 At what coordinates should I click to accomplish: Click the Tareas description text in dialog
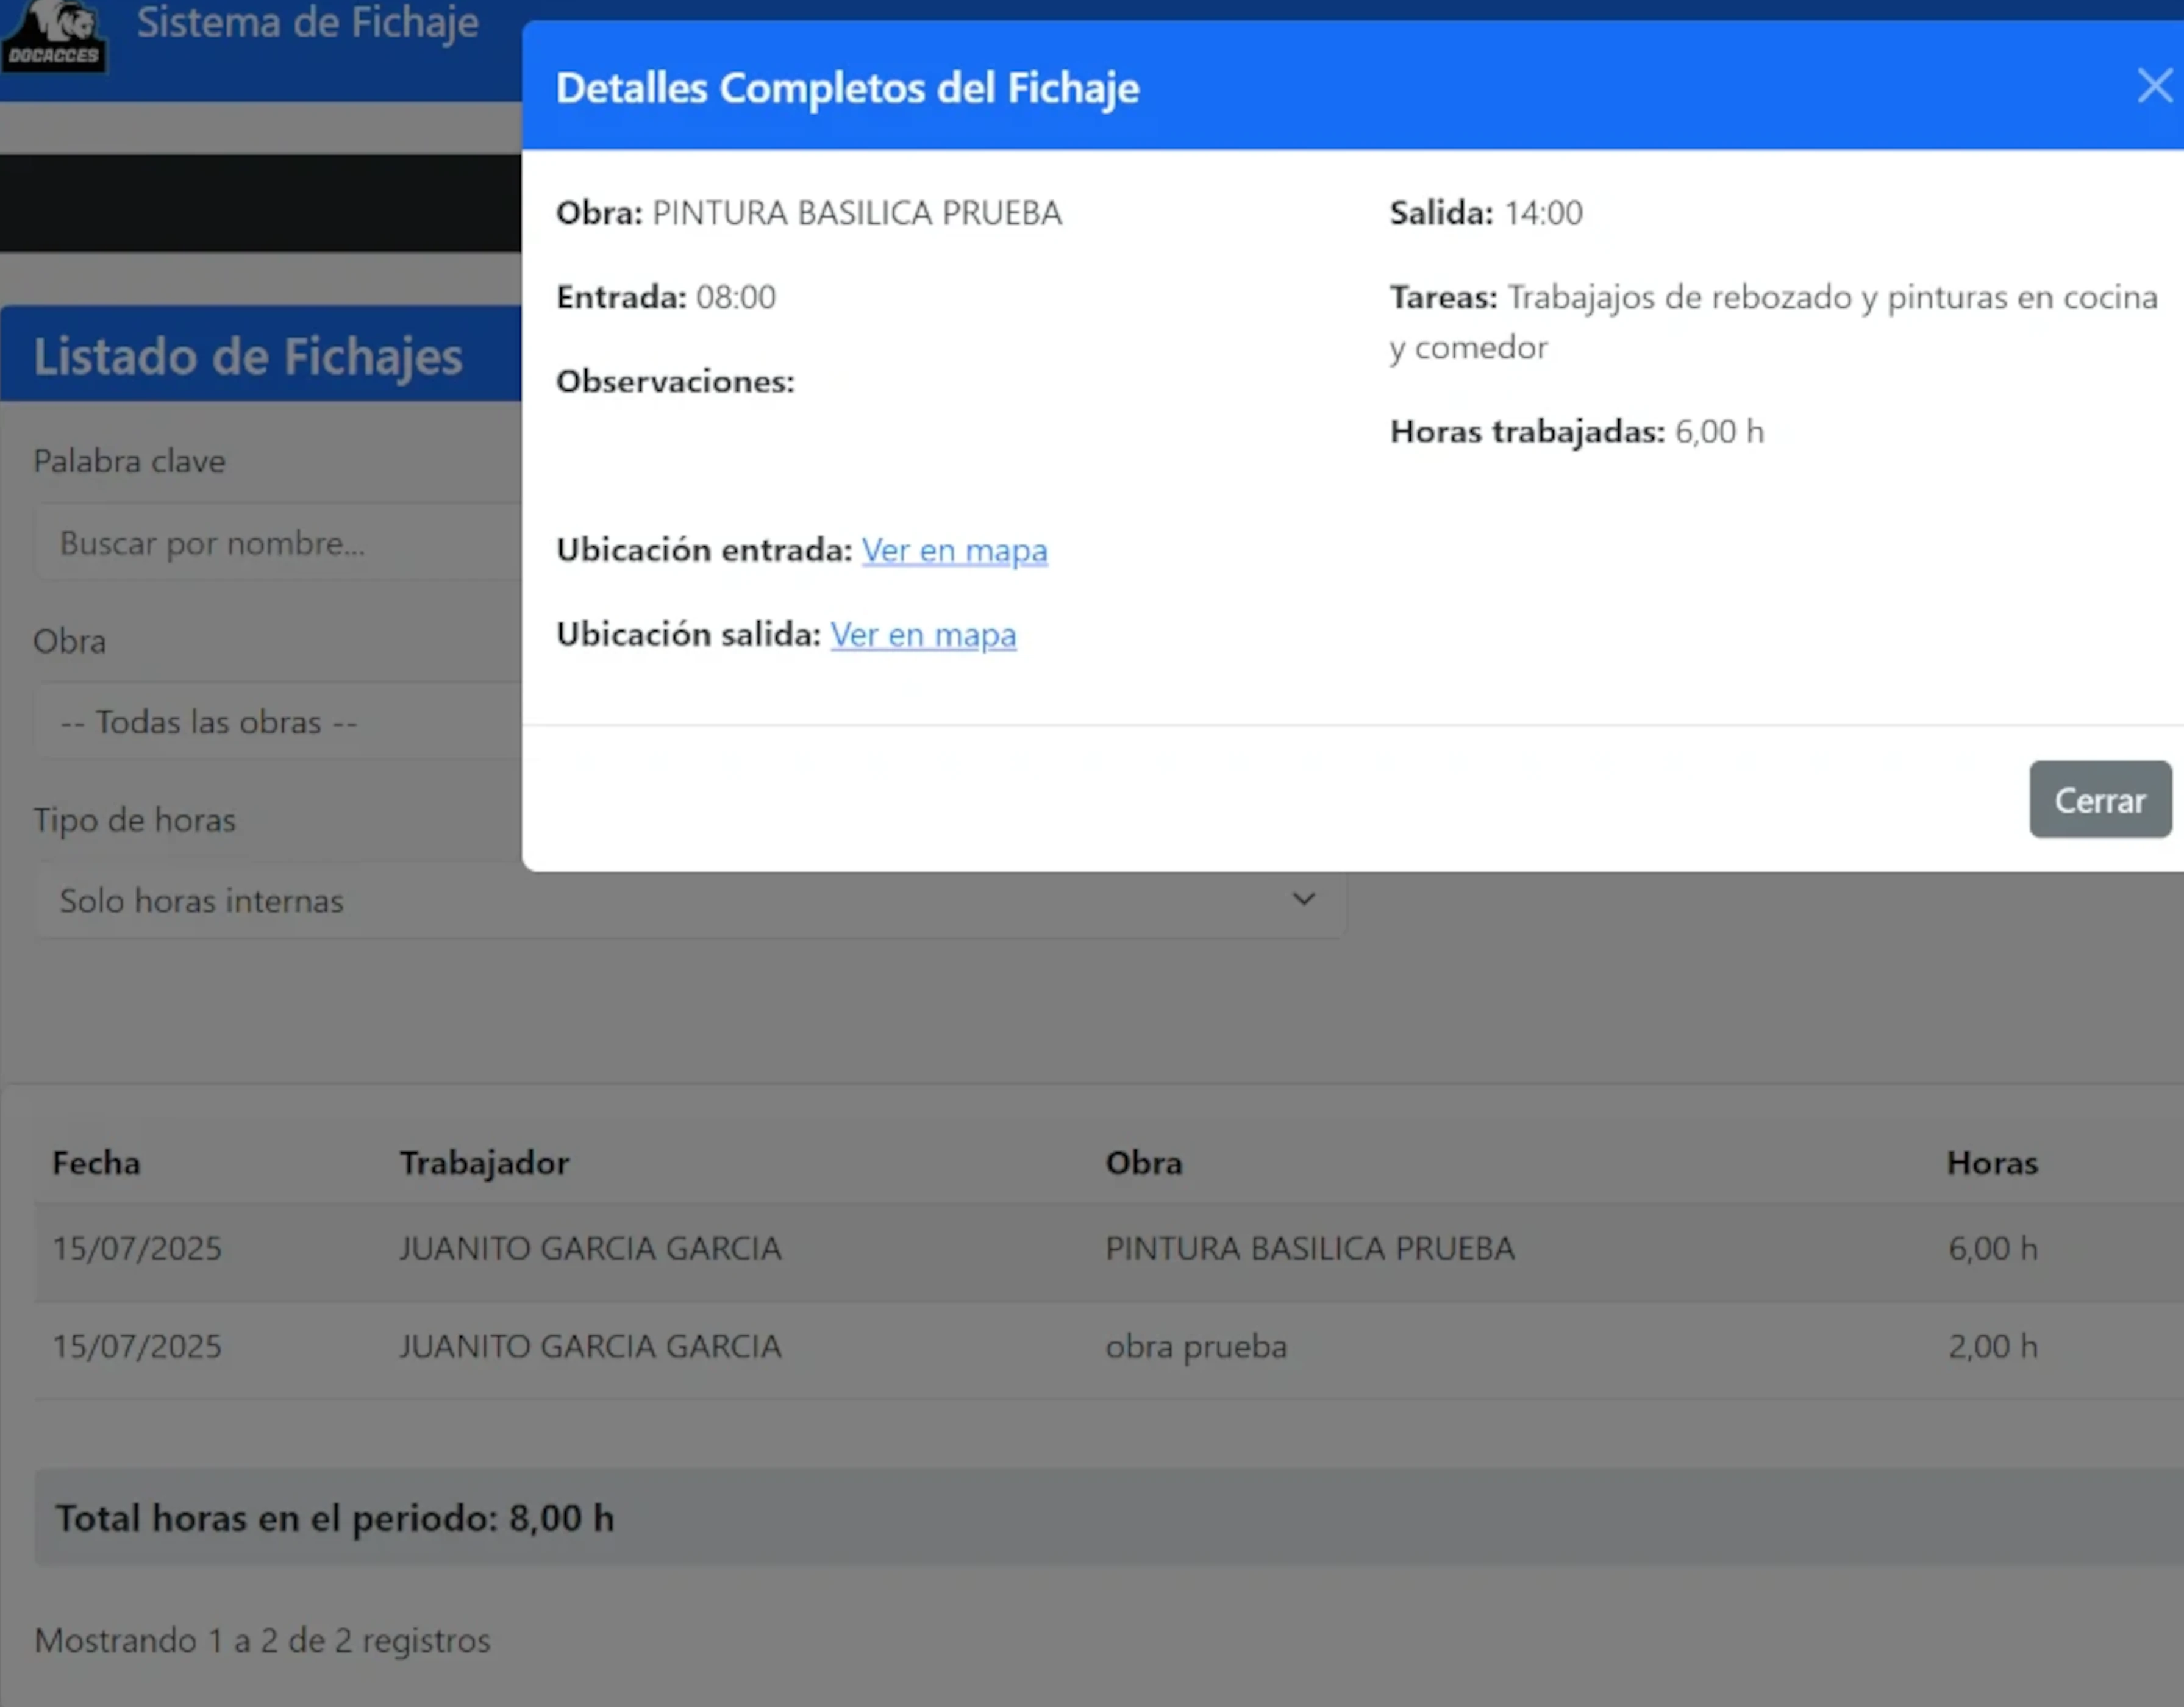[x=1774, y=323]
